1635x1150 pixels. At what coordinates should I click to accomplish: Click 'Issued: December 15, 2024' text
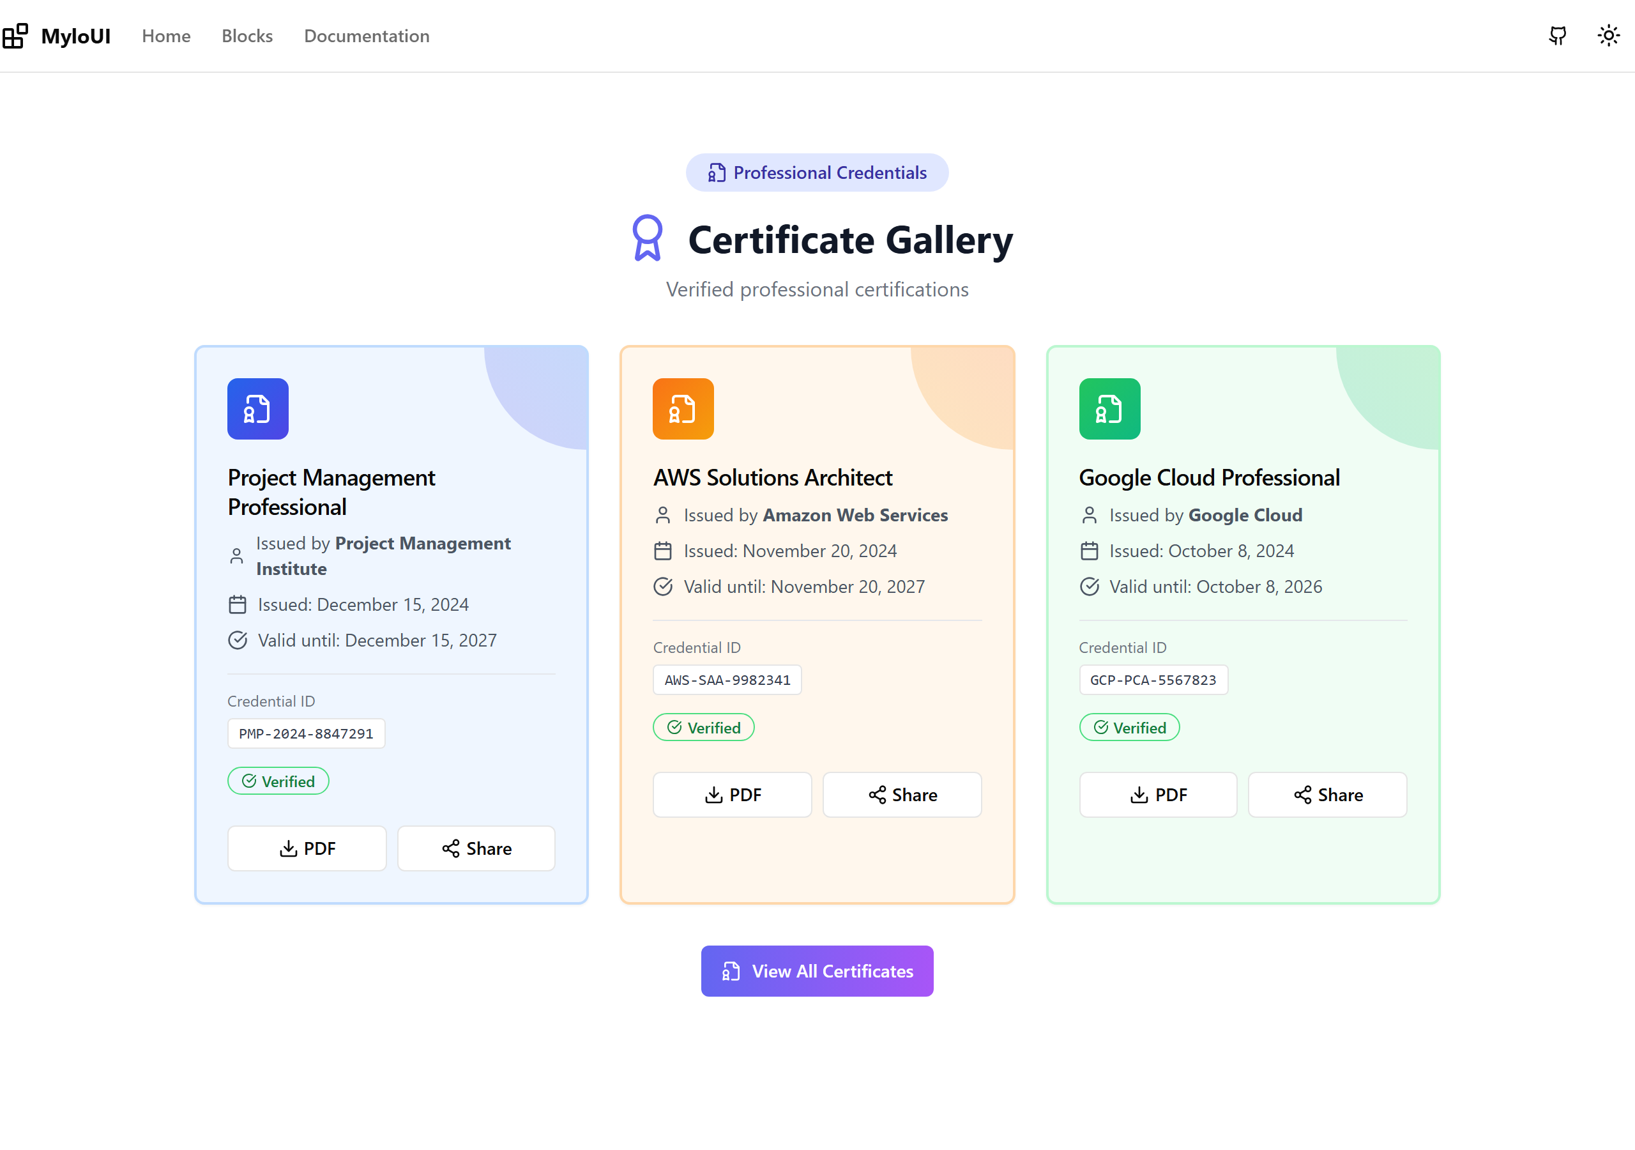pos(363,604)
